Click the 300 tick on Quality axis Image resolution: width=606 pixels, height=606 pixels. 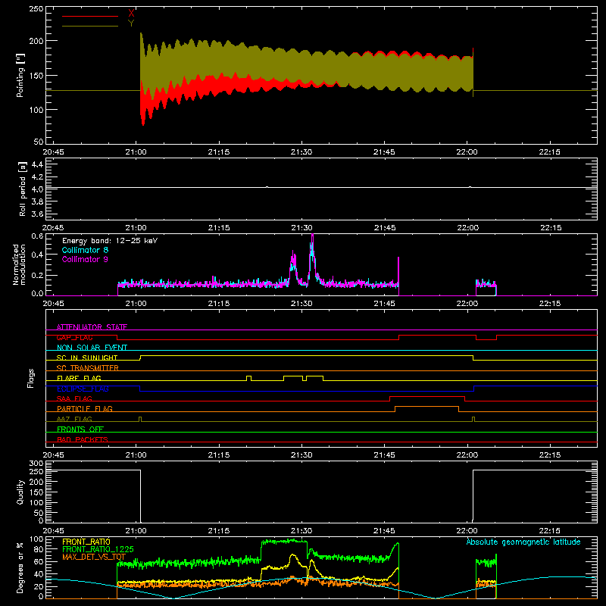(36, 464)
